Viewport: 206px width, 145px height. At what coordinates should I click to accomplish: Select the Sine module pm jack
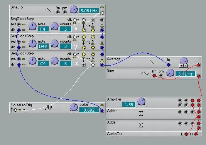point(161,76)
